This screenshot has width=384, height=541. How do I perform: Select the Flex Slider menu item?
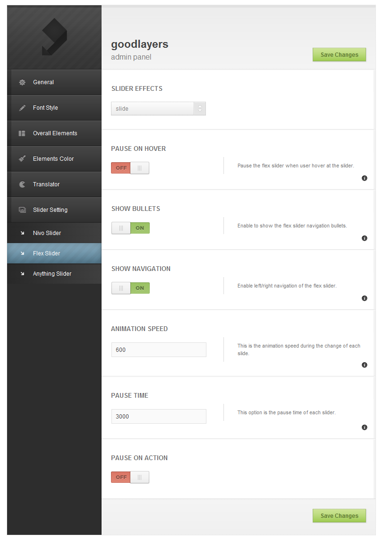(x=46, y=253)
